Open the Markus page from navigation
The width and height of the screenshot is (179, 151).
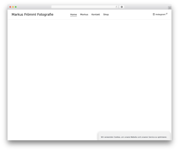coord(84,15)
